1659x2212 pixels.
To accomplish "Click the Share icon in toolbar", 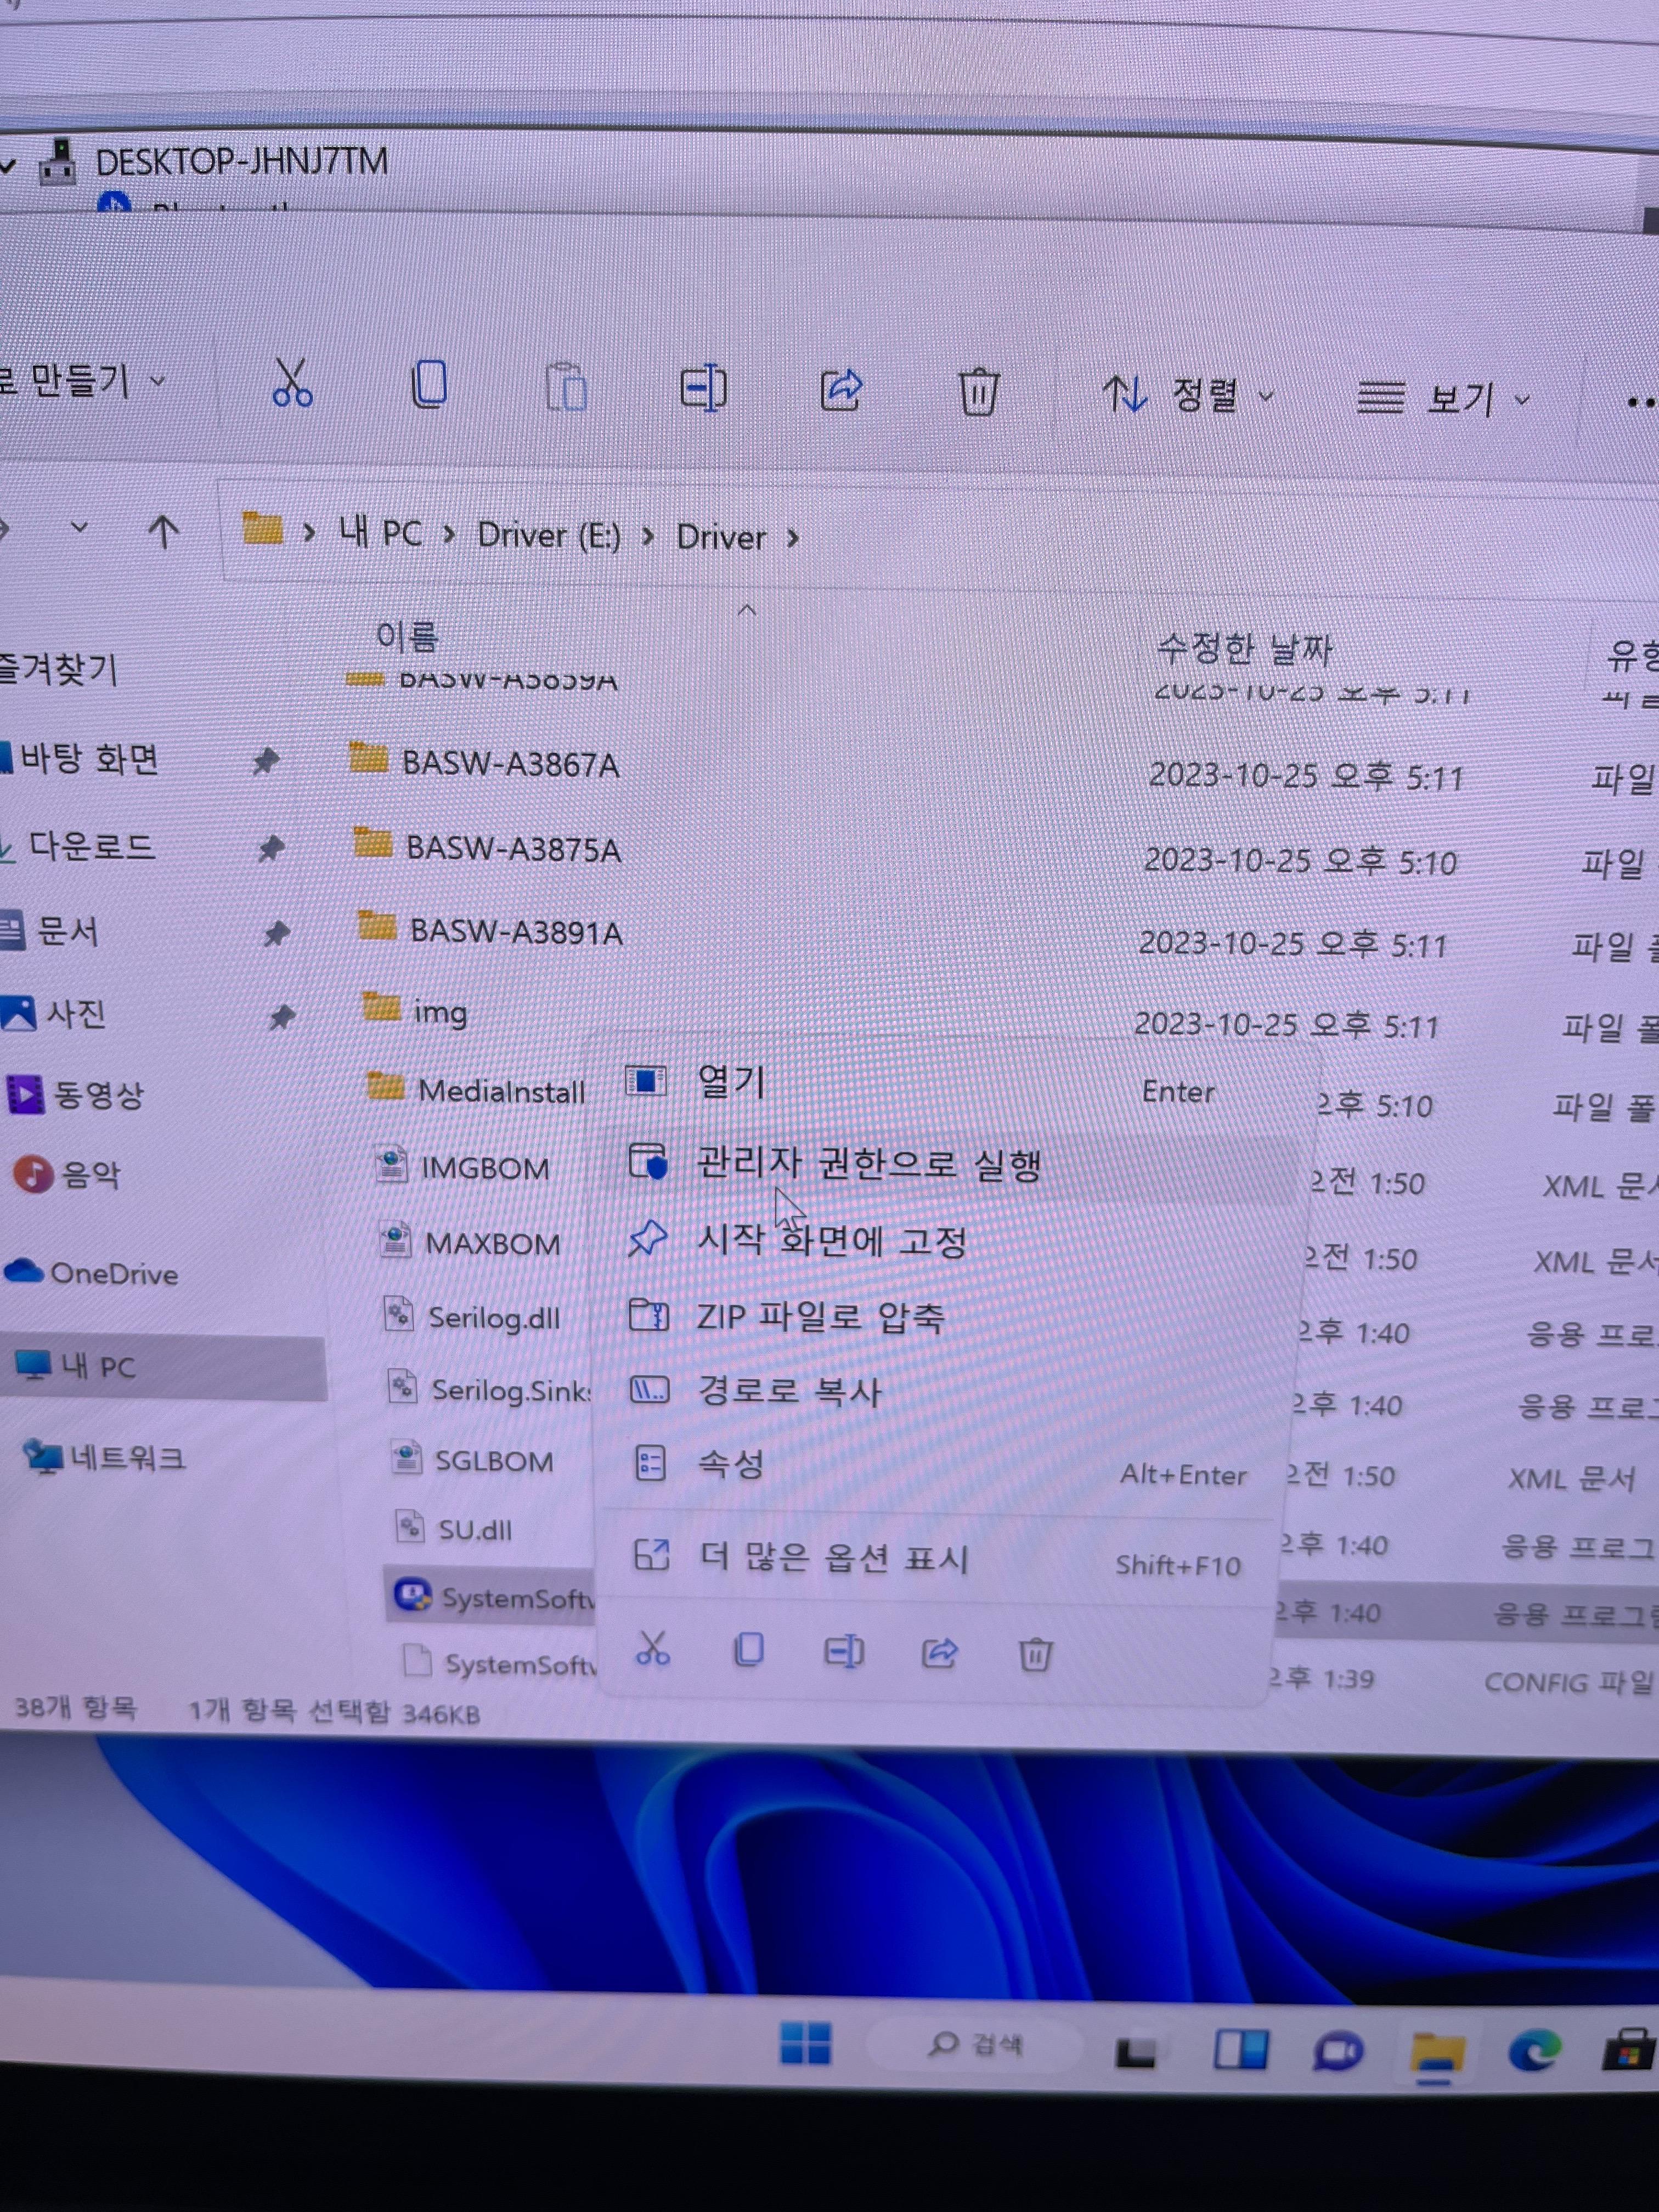I will tap(841, 390).
